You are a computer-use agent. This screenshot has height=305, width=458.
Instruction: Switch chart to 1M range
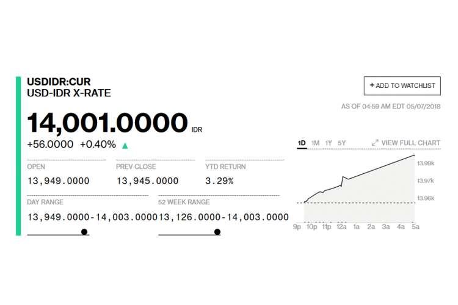click(315, 143)
